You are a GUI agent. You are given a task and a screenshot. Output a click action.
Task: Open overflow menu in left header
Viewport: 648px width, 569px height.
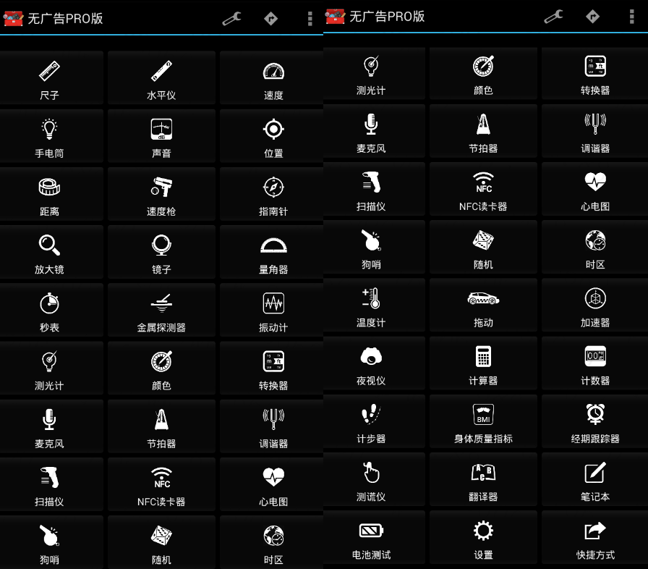click(x=310, y=19)
